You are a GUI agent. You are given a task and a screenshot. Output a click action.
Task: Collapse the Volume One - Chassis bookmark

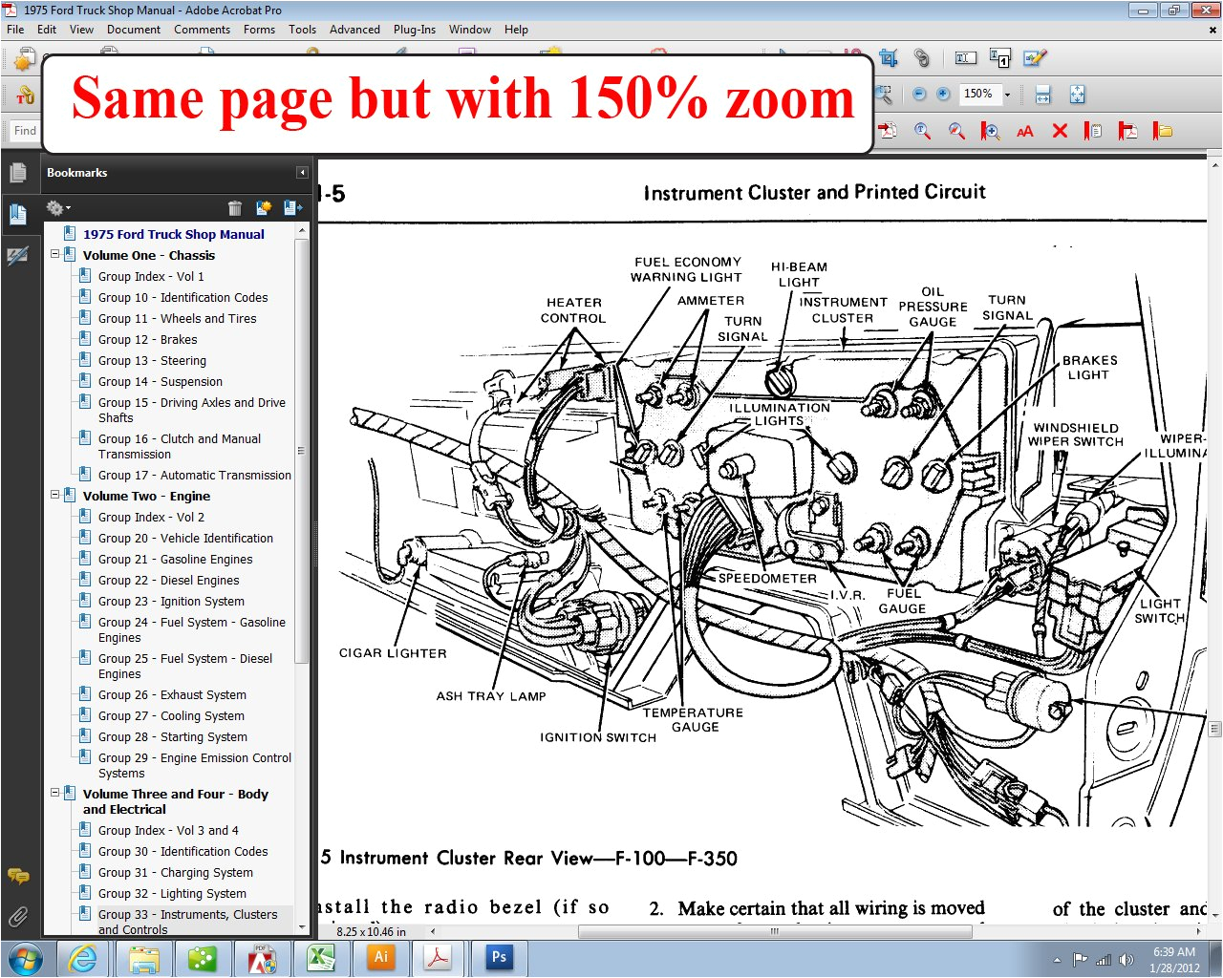[x=55, y=255]
